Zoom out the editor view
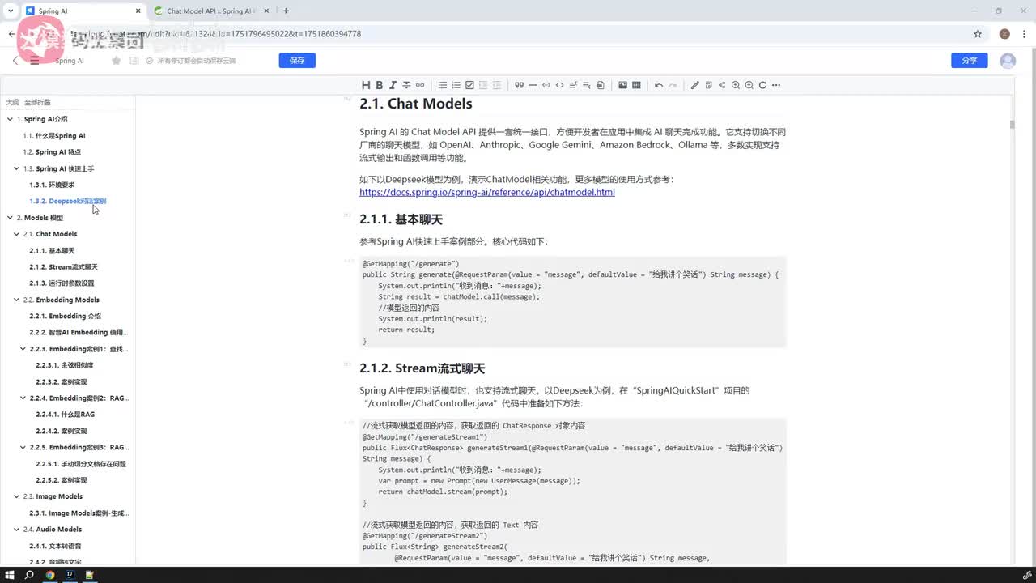Viewport: 1036px width, 583px height. [749, 85]
